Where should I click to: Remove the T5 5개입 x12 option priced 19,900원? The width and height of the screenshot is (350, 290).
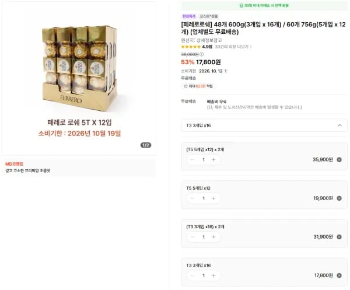pyautogui.click(x=339, y=198)
